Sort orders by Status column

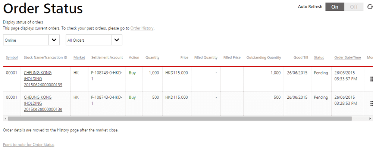pos(319,58)
